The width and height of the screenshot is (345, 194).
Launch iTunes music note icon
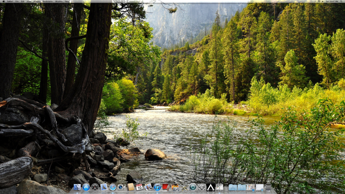[x=157, y=187]
